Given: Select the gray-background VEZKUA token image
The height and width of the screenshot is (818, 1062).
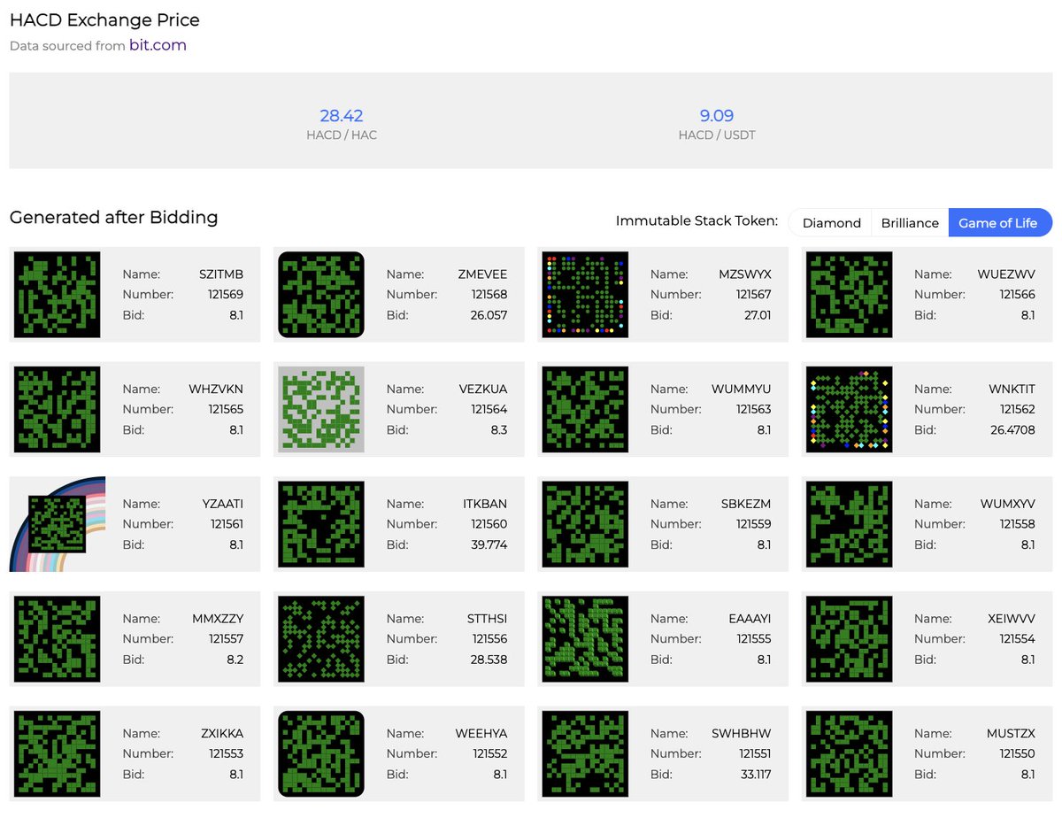Looking at the screenshot, I should (x=321, y=410).
